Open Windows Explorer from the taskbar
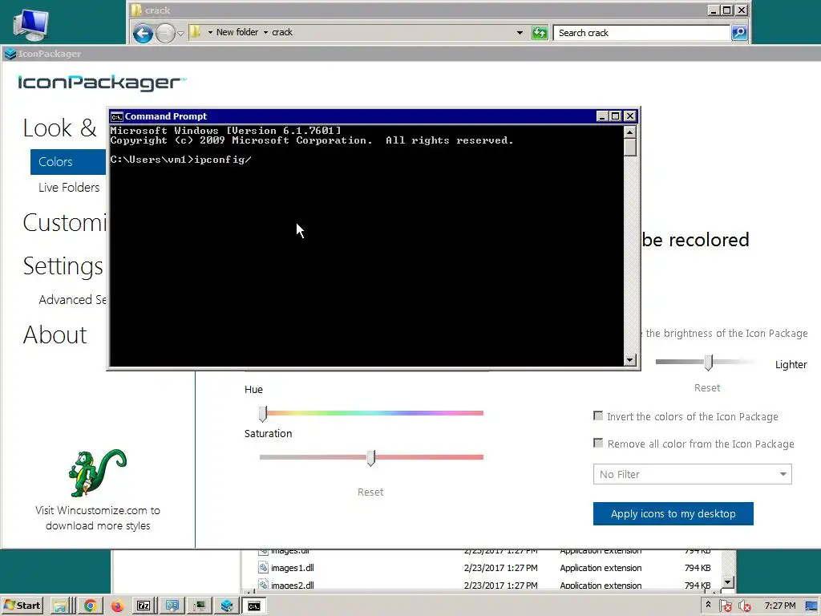Image resolution: width=821 pixels, height=616 pixels. tap(60, 606)
